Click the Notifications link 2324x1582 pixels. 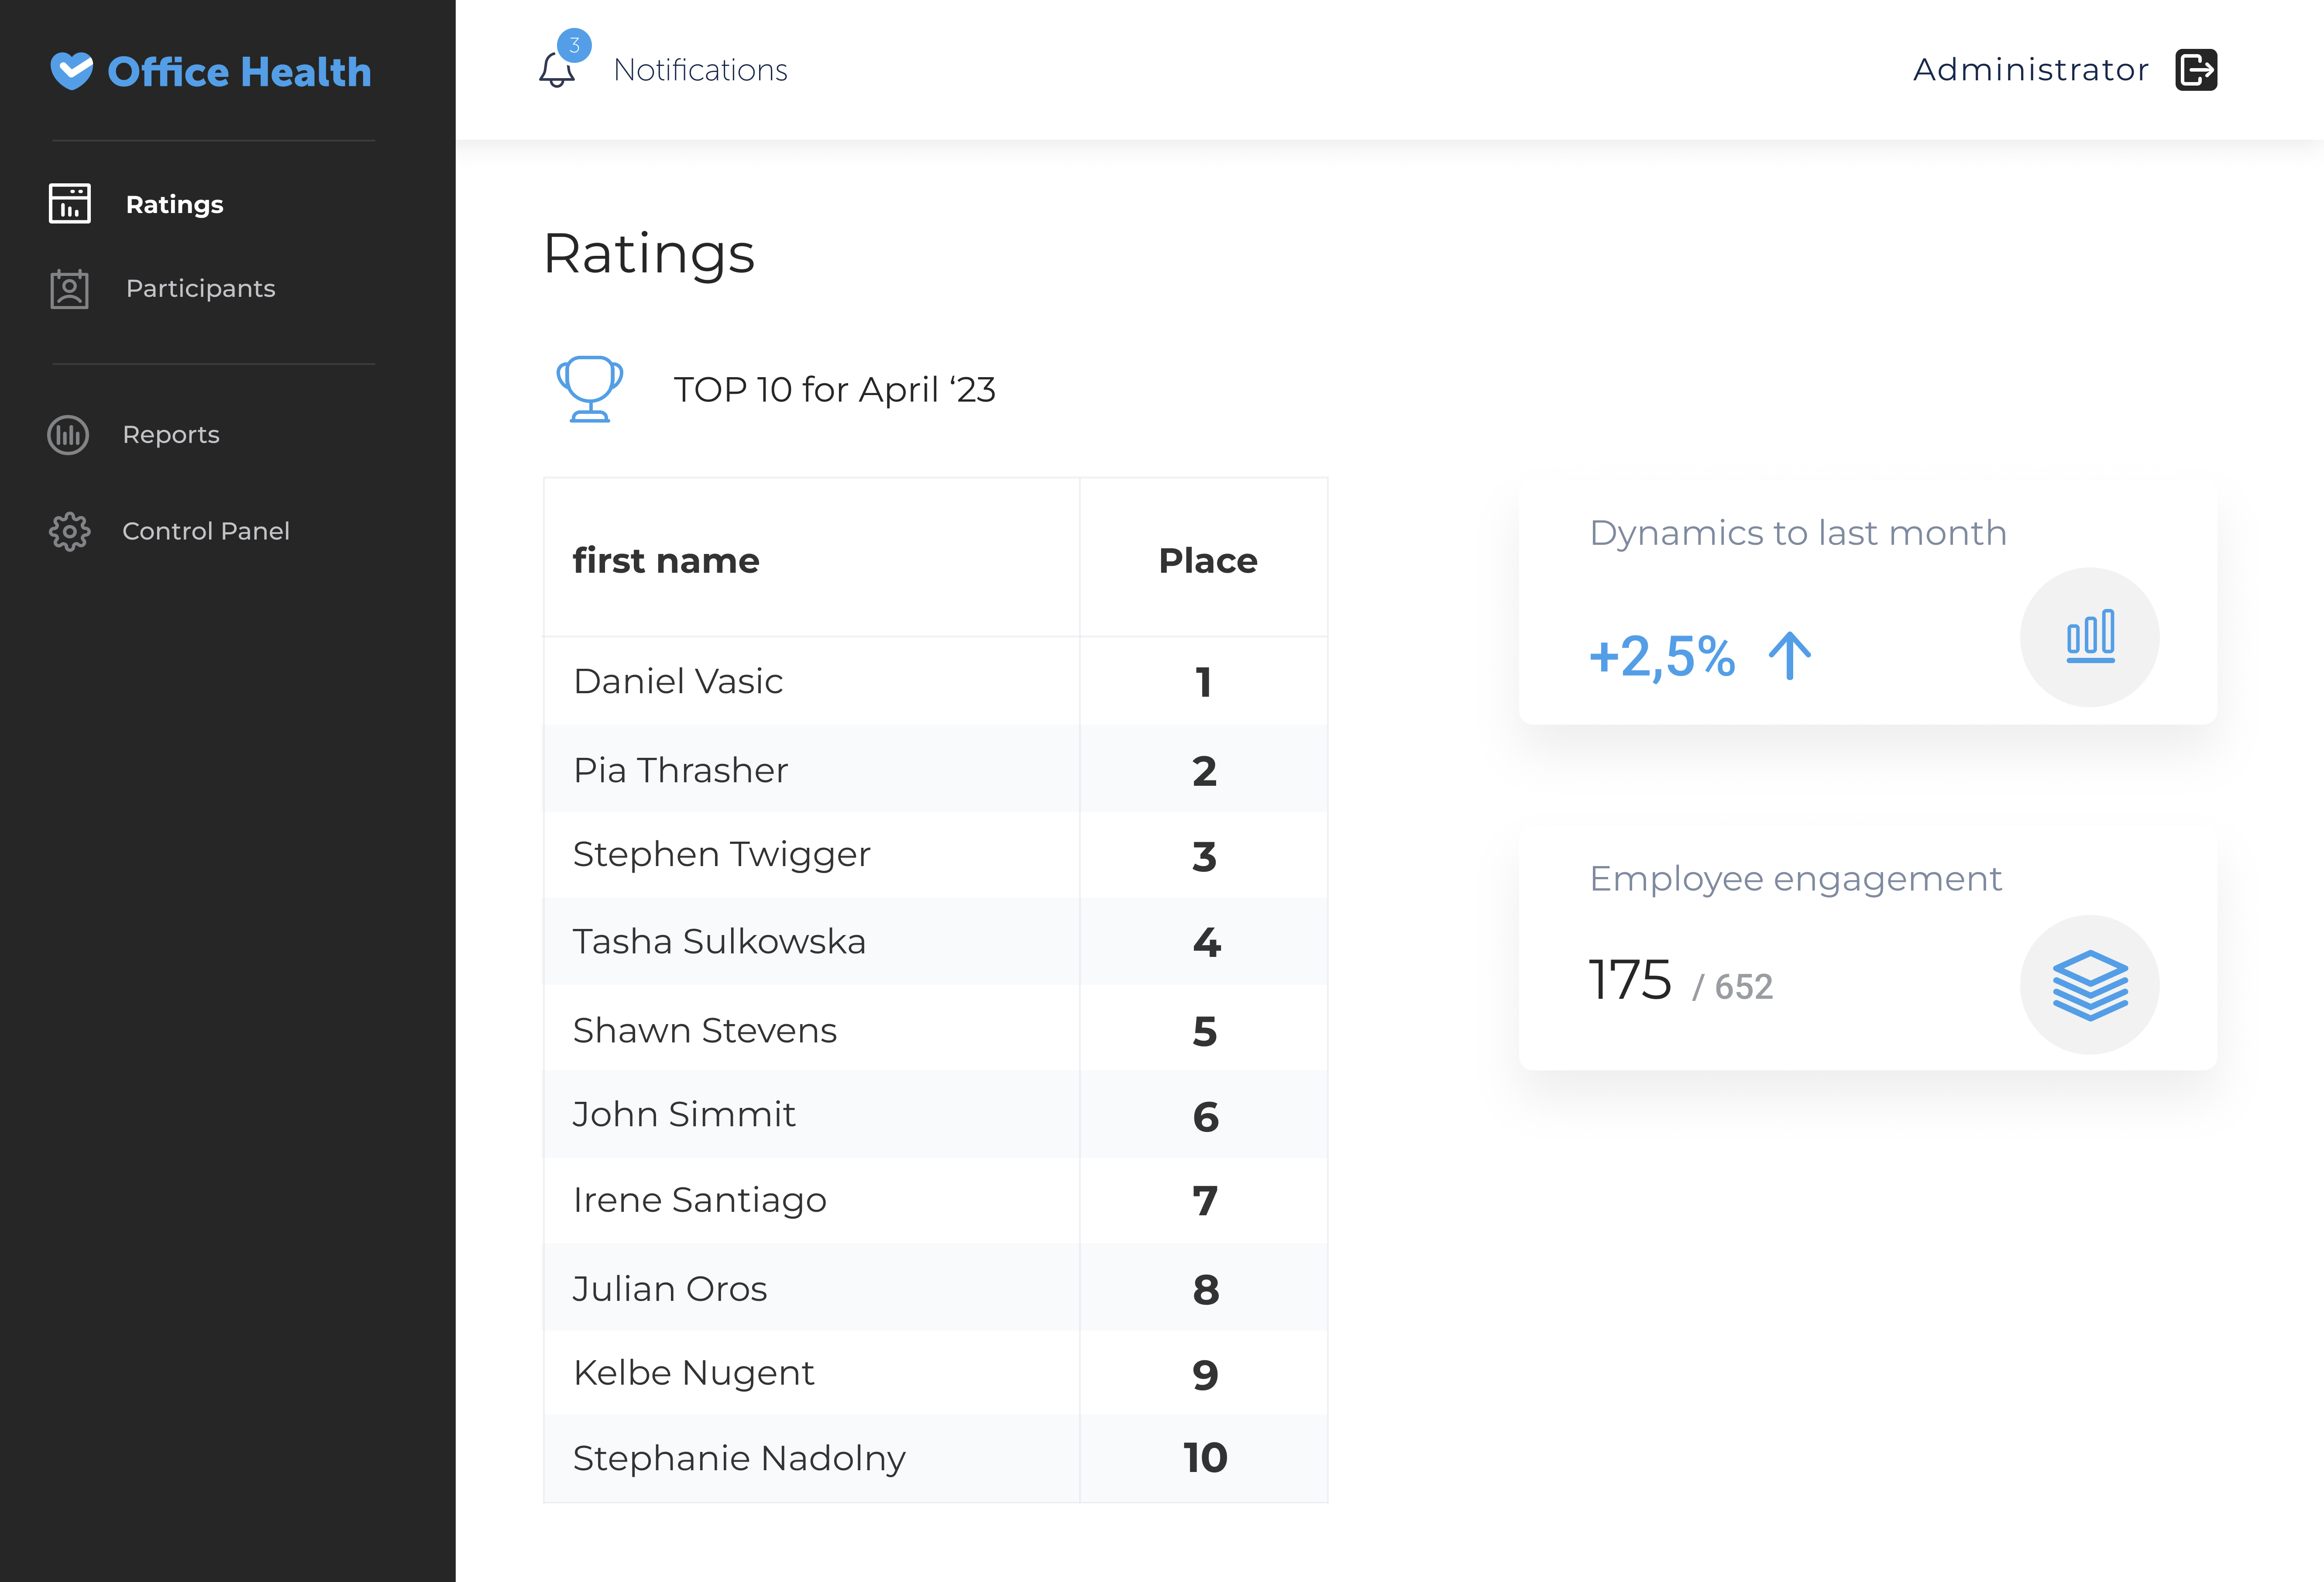700,70
